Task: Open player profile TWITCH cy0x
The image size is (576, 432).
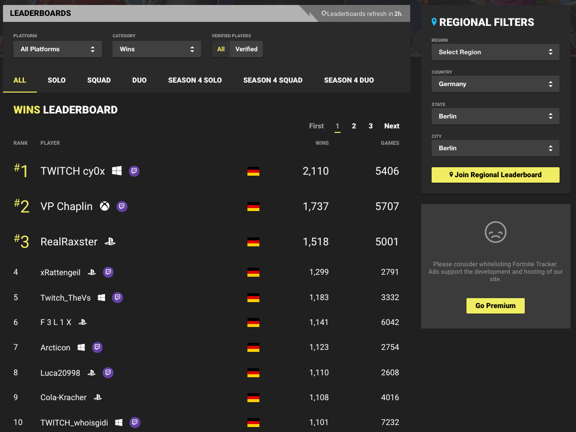Action: click(73, 171)
